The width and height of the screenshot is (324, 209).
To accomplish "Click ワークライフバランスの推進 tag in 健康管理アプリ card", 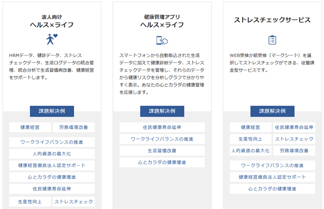I will coord(162,139).
